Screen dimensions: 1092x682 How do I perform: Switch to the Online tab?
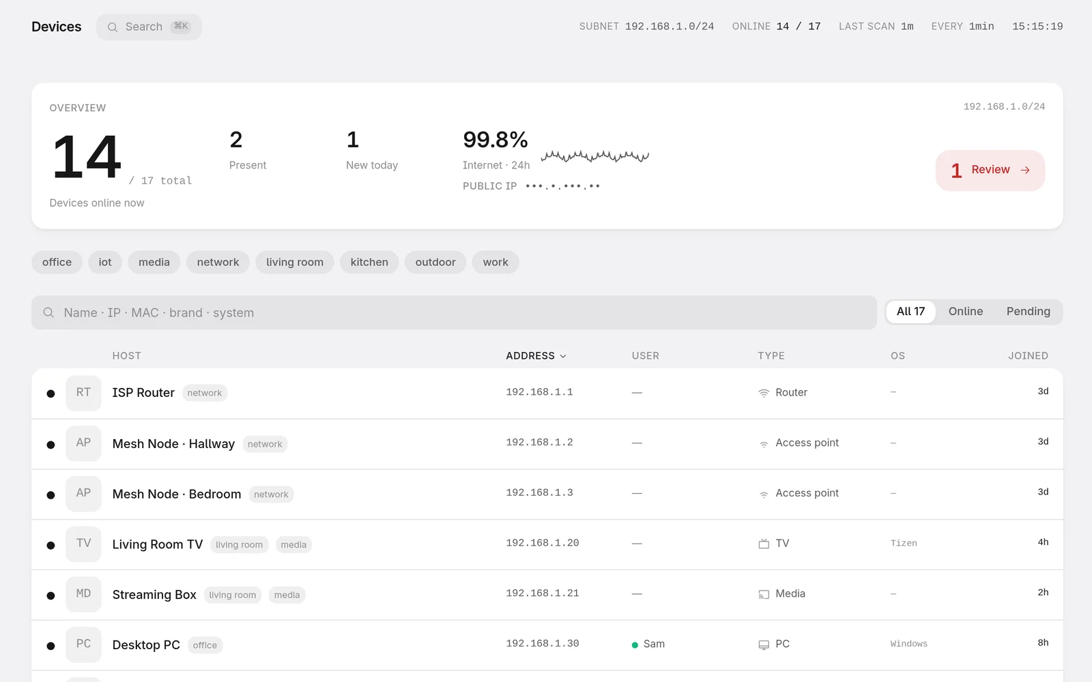point(966,312)
